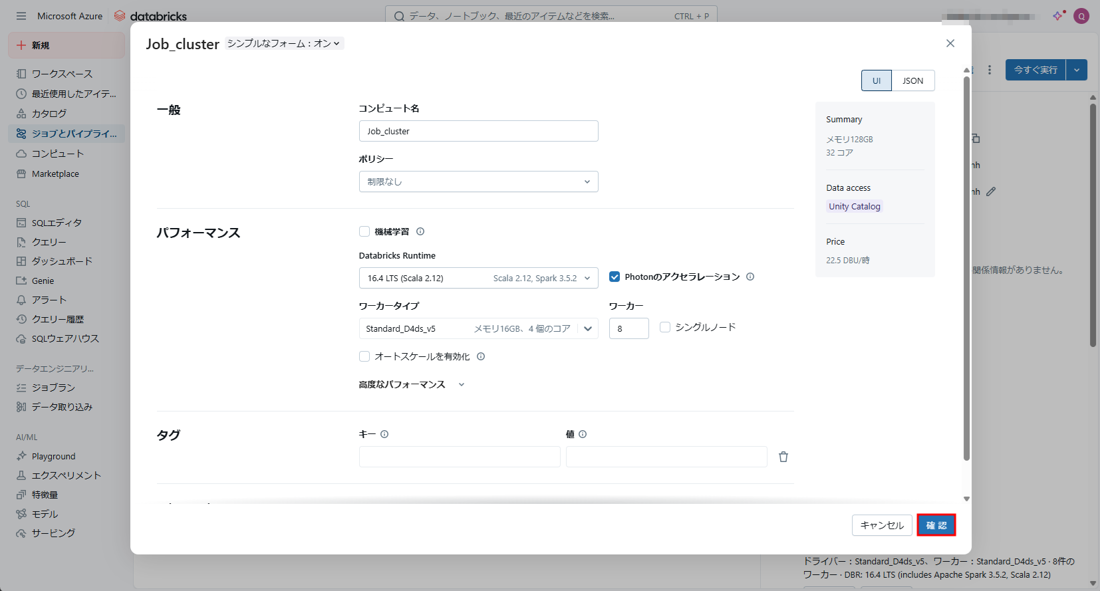1100x591 pixels.
Task: Click info icon next to オートスケールを有効化
Action: coord(481,356)
